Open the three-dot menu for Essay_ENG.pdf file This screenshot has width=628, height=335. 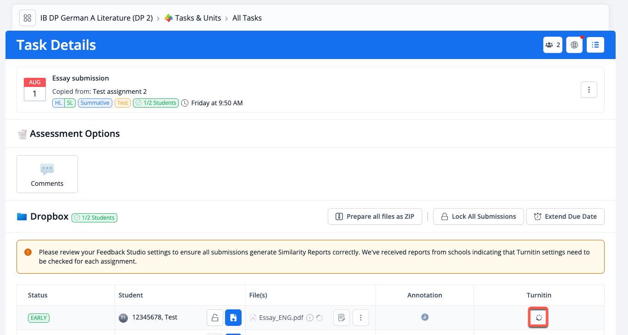coord(361,318)
